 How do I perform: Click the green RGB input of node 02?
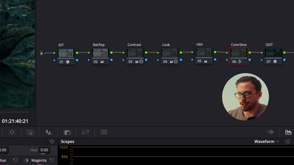(89, 53)
